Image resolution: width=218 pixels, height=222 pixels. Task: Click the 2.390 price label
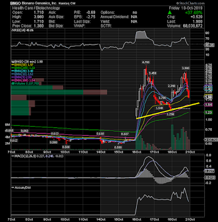(x=171, y=86)
